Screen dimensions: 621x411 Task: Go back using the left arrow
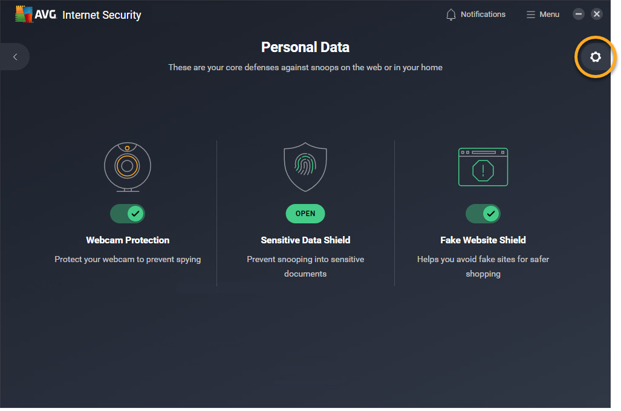[x=15, y=57]
